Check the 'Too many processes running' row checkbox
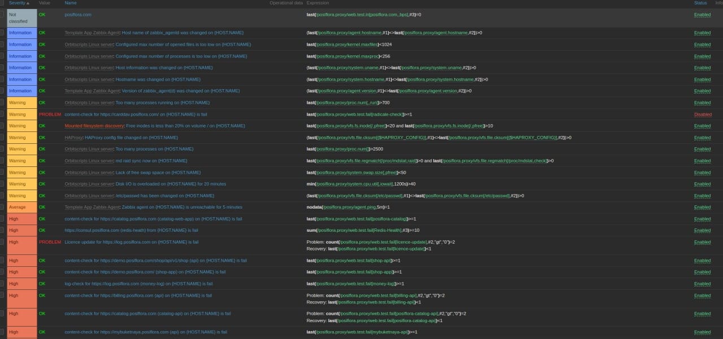This screenshot has height=339, width=723. click(x=2, y=103)
